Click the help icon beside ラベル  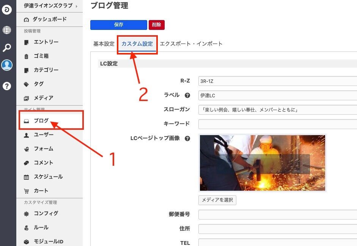(187, 95)
